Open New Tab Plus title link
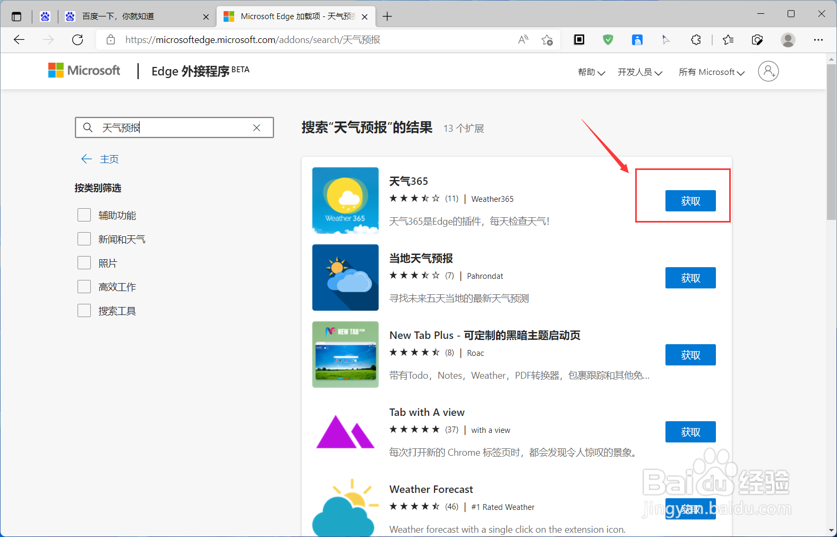The height and width of the screenshot is (537, 837). (x=485, y=335)
